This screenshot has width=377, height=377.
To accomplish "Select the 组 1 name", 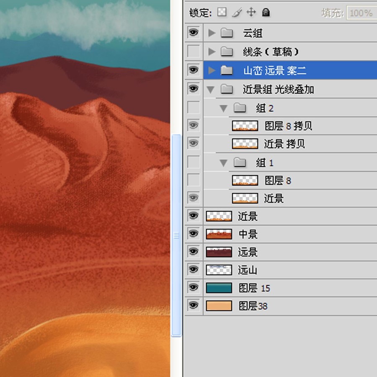I will tap(265, 163).
